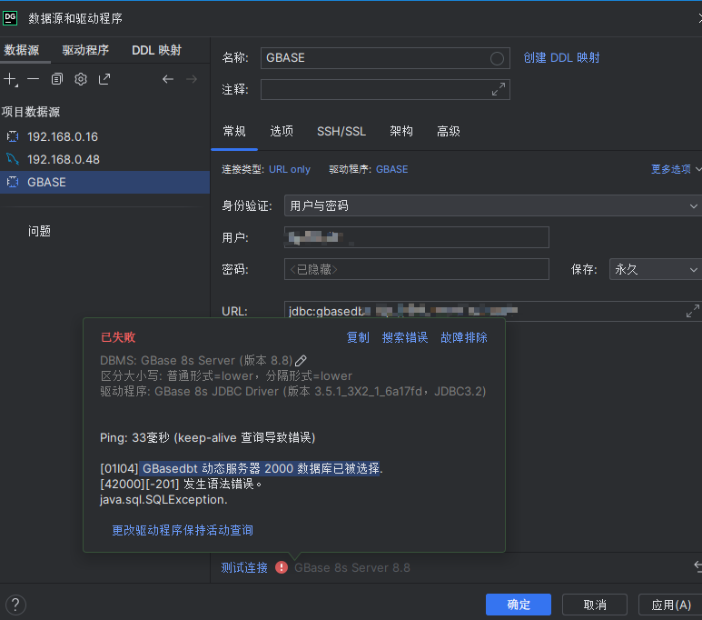Navigate back with left arrow icon
The width and height of the screenshot is (702, 620).
coord(168,79)
